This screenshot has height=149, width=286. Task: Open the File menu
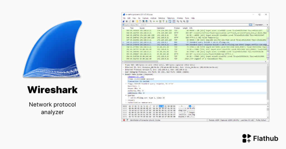pos(124,18)
